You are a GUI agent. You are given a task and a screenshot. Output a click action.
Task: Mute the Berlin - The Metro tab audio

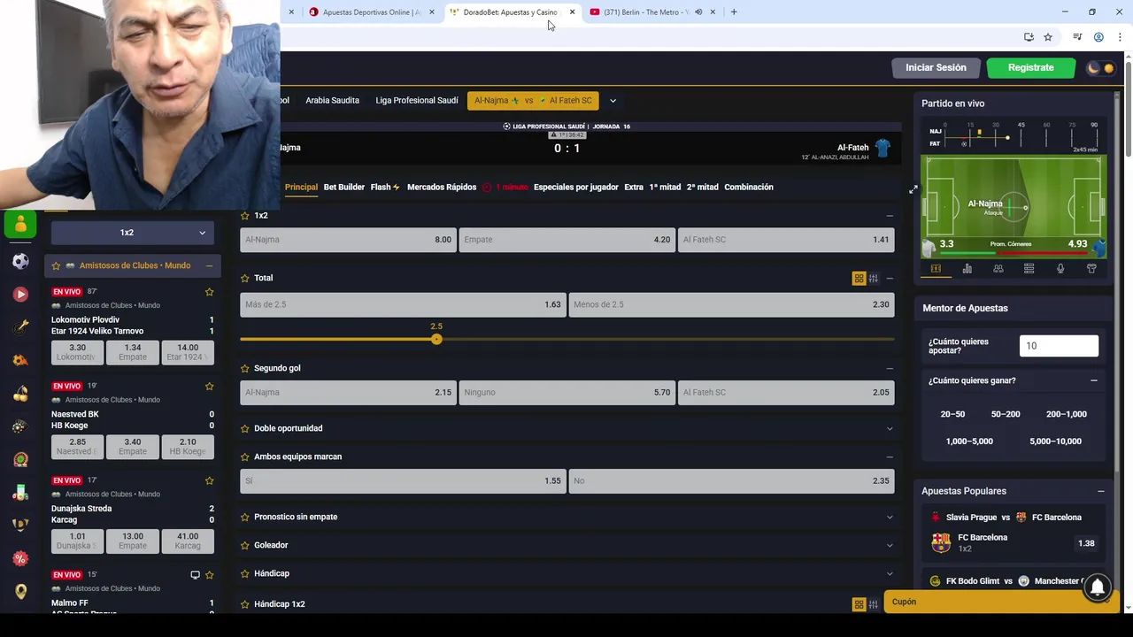click(x=698, y=12)
